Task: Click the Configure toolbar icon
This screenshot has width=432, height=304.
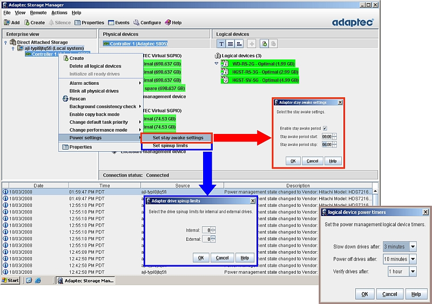Action: 137,23
